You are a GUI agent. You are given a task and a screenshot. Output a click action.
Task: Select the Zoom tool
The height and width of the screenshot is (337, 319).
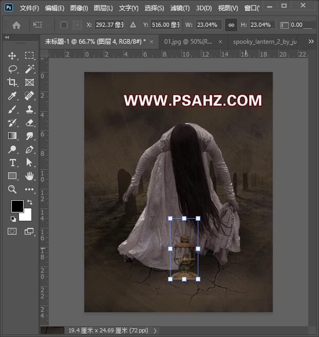[12, 189]
